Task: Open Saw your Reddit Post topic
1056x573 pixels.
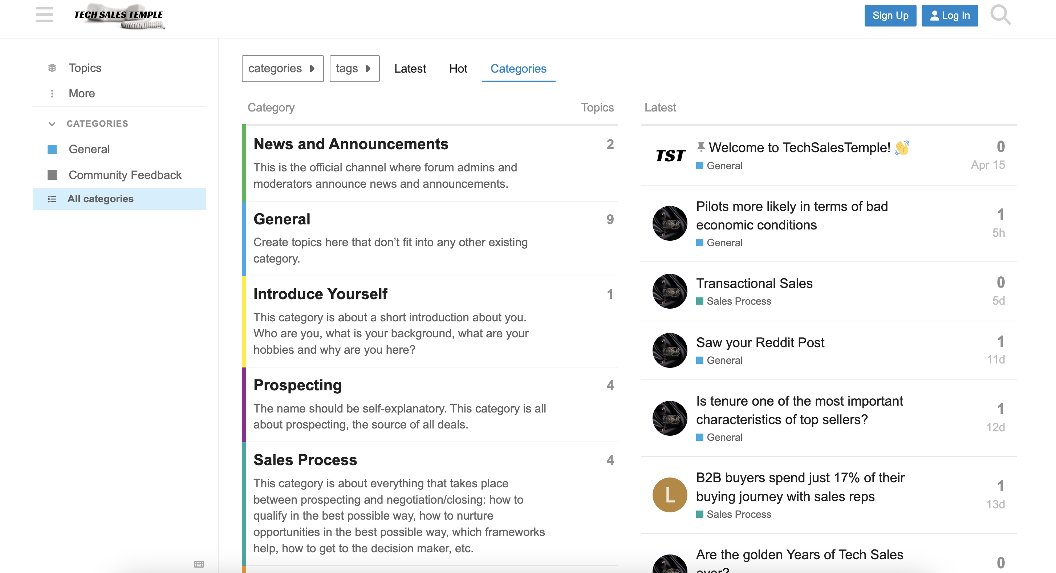Action: 760,342
